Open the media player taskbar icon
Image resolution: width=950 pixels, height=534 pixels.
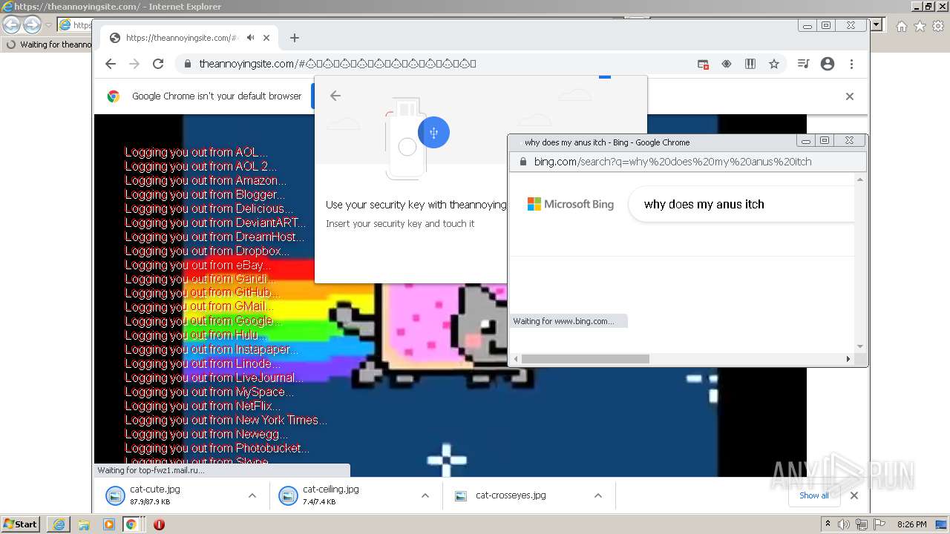[108, 524]
